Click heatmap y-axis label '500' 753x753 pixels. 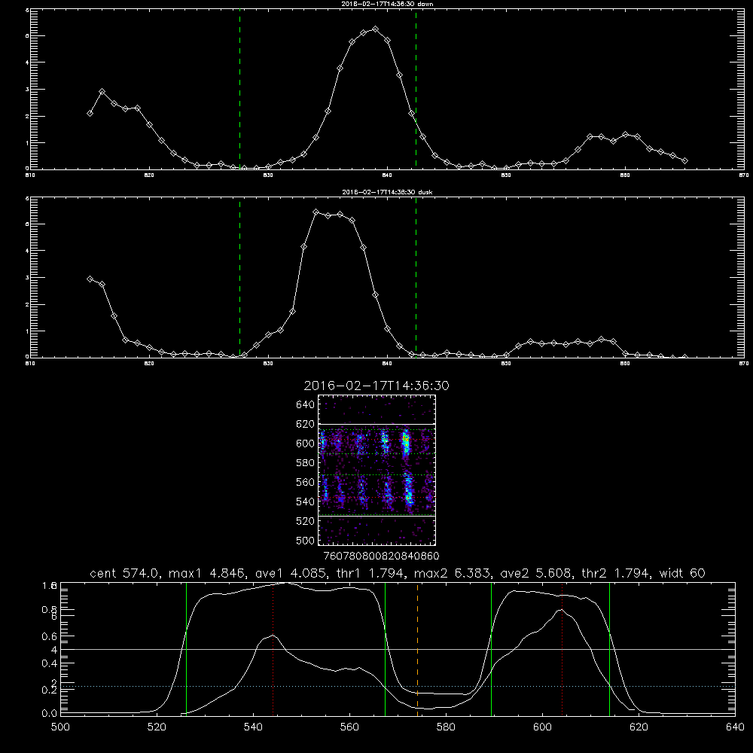(305, 540)
